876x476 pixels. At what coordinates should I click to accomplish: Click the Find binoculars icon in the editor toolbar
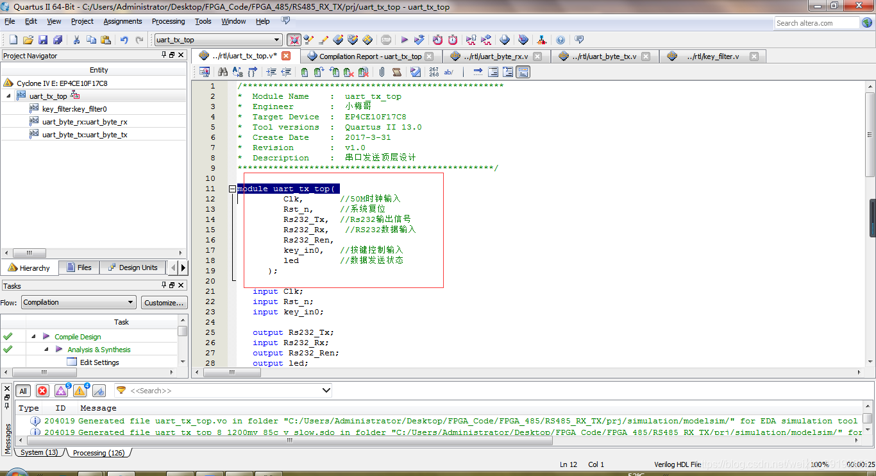(223, 72)
